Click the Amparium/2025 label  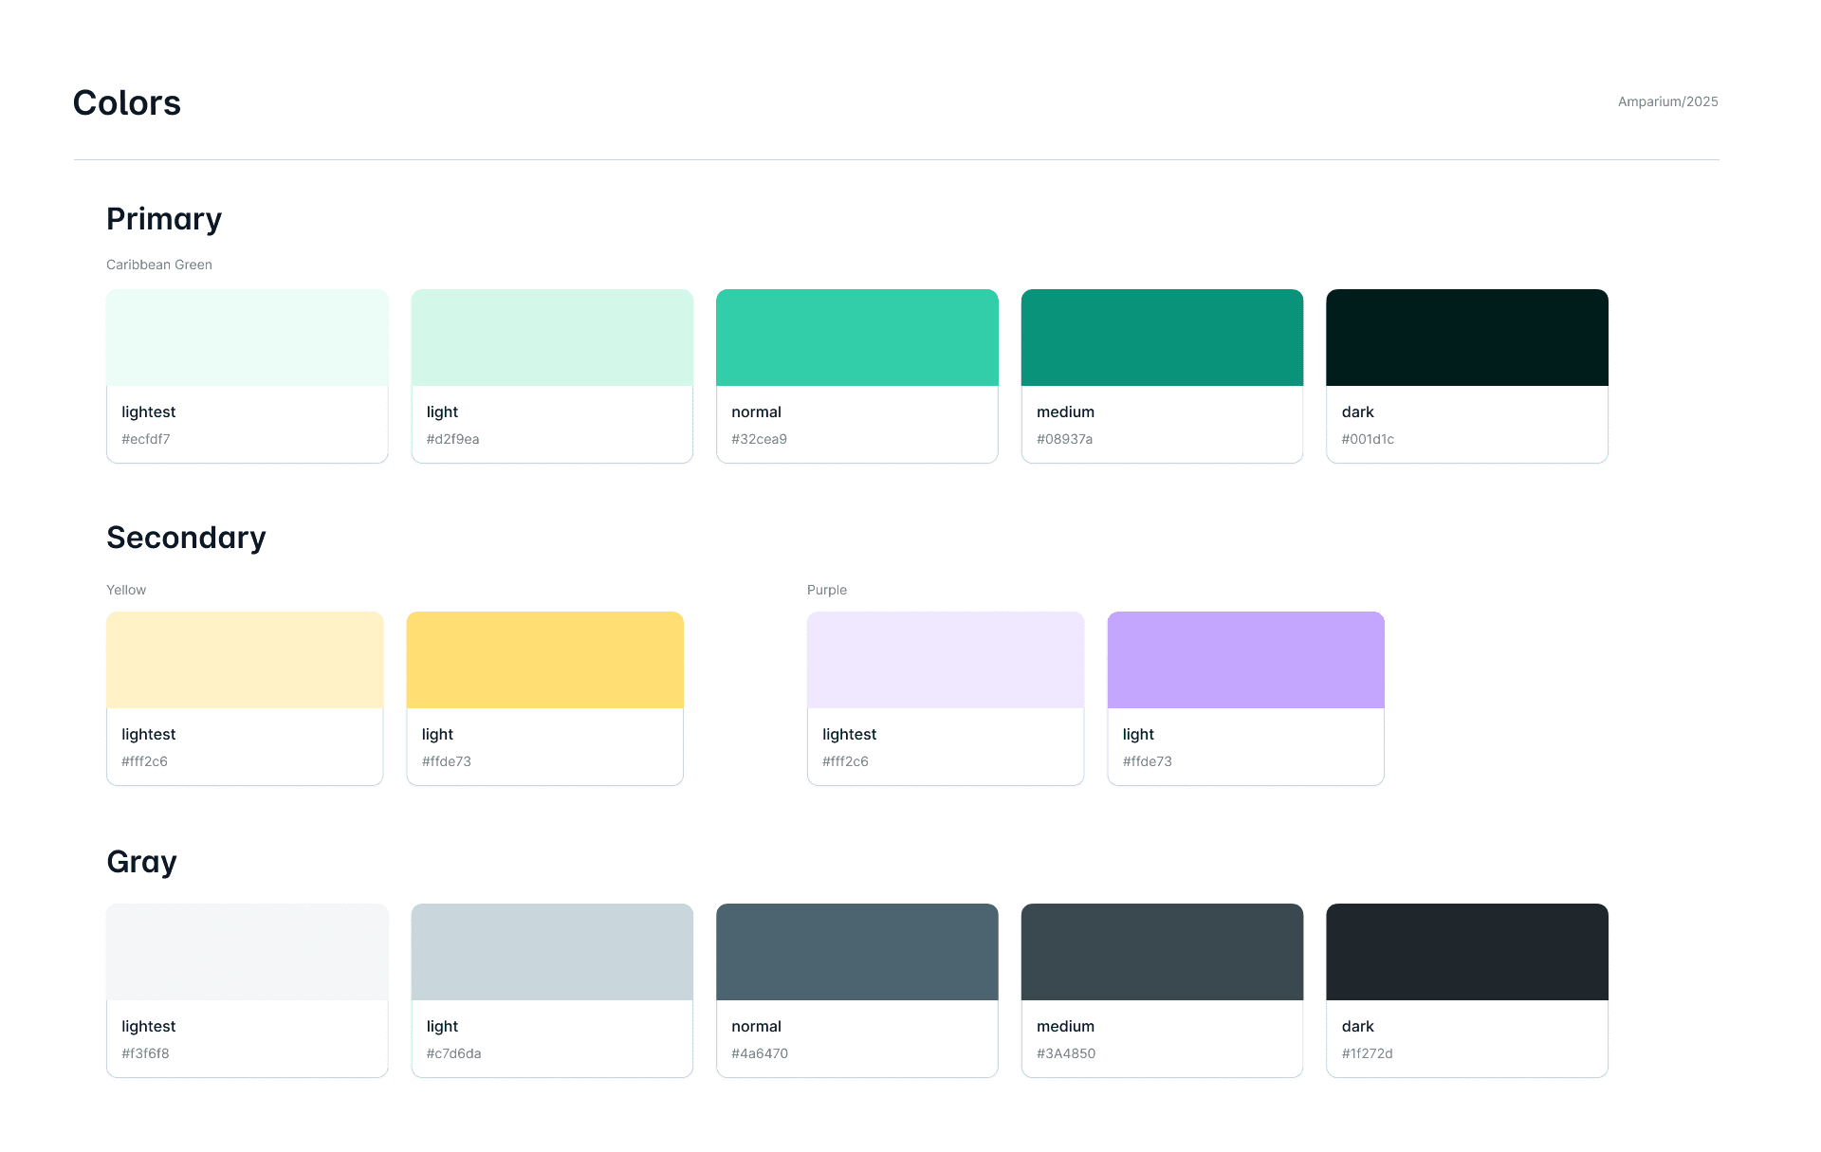1667,101
